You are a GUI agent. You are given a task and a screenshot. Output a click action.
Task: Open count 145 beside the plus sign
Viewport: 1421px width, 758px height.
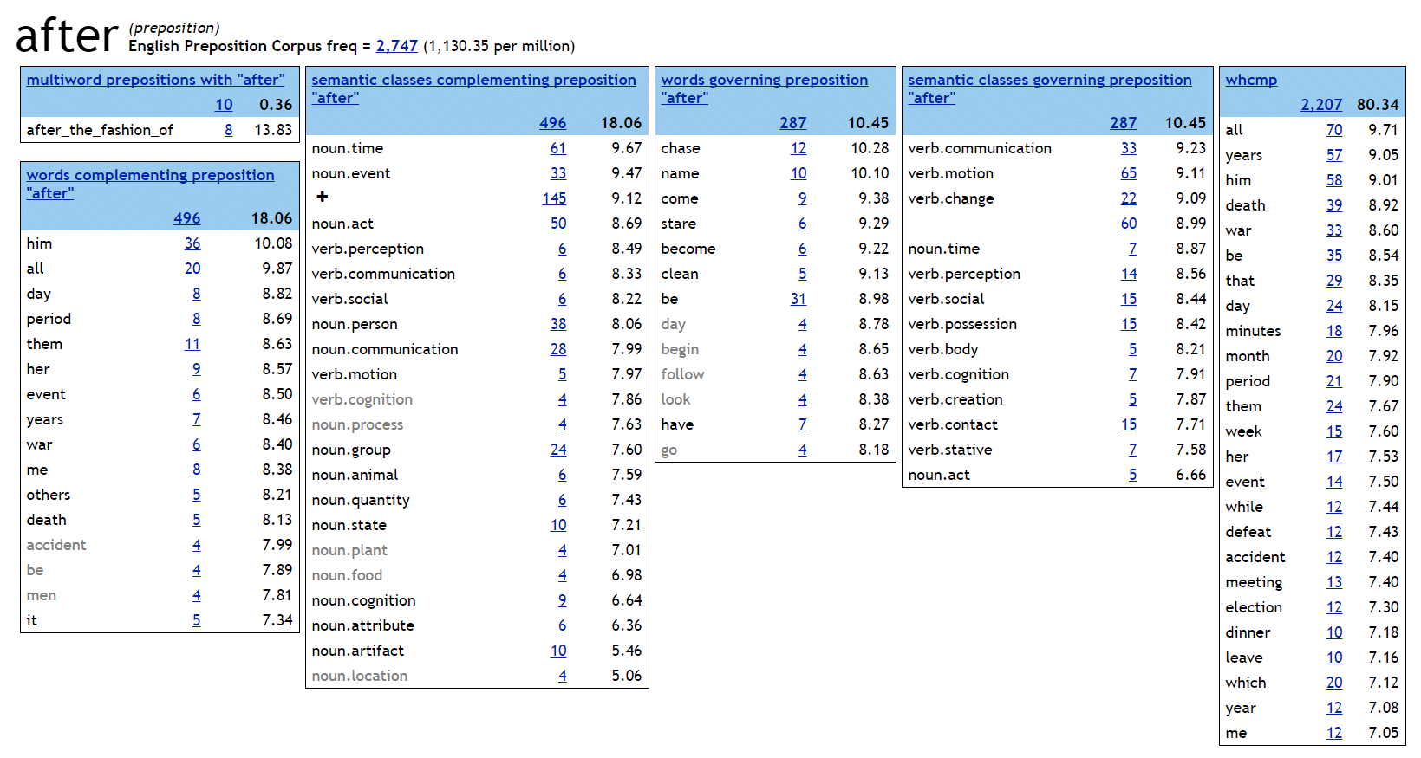point(554,198)
